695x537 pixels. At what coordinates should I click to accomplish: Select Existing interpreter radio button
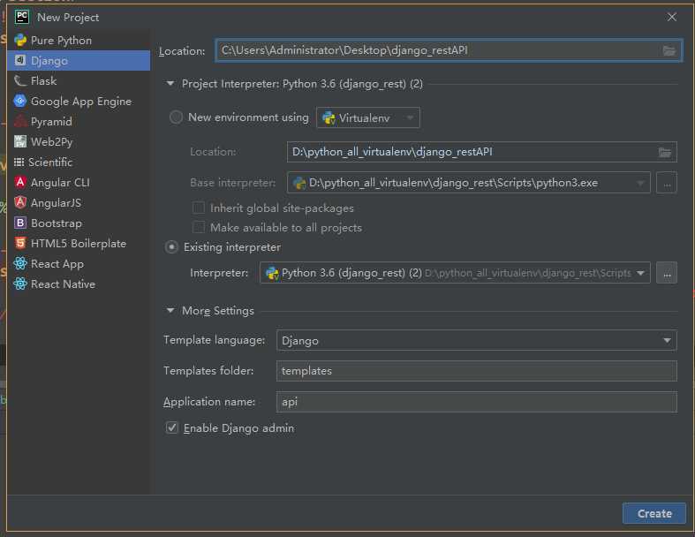[x=171, y=247]
